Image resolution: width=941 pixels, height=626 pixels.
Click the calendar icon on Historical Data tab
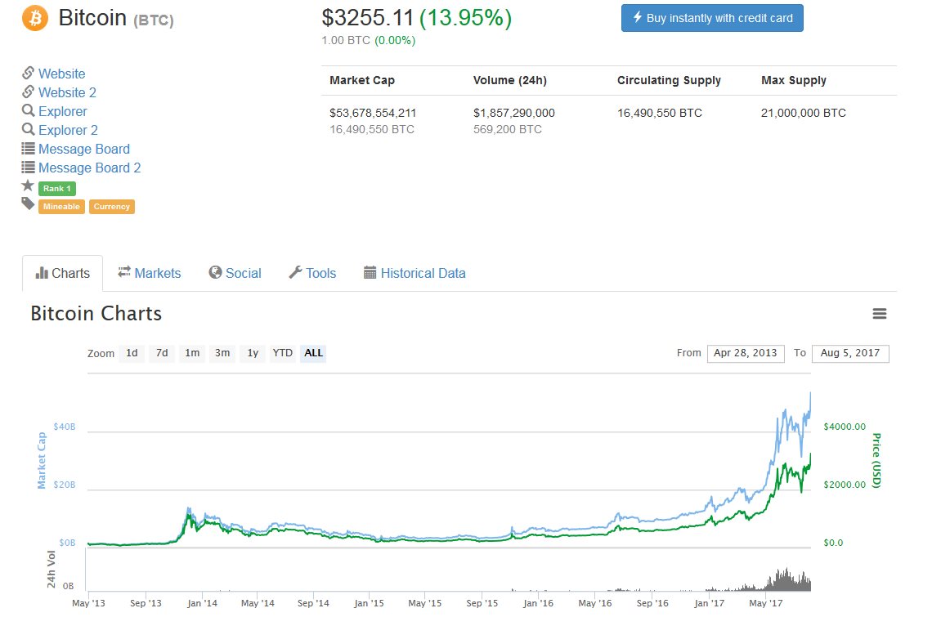[x=370, y=272]
